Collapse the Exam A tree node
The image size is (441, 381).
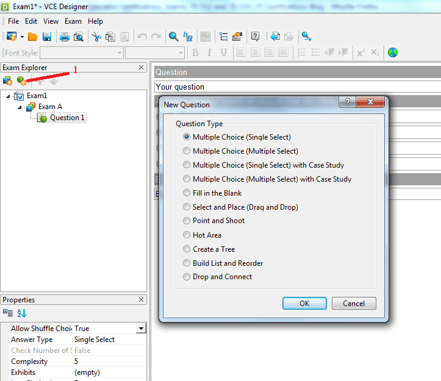coord(20,107)
